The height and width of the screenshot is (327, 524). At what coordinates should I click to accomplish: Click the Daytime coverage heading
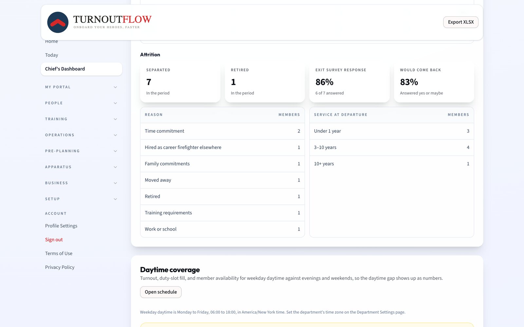coord(170,270)
